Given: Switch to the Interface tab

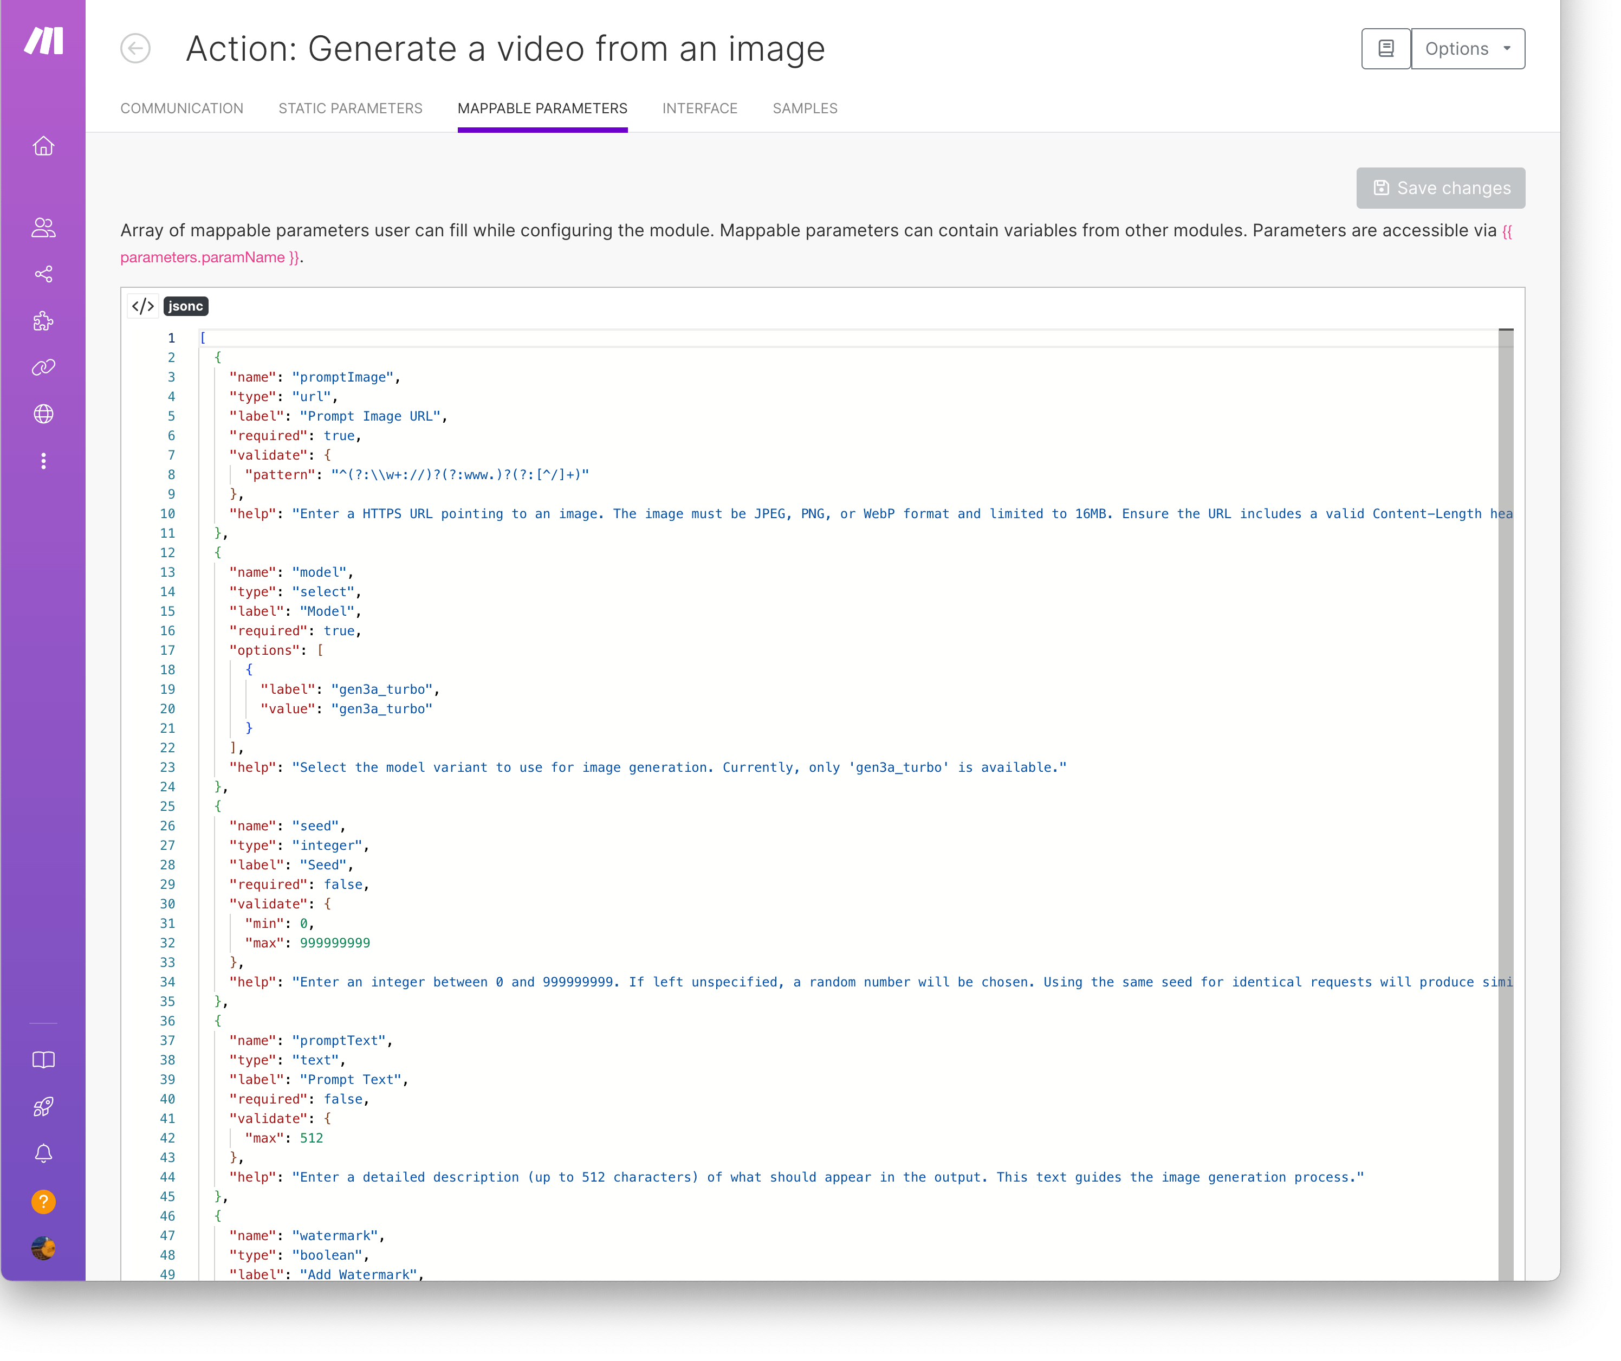Looking at the screenshot, I should point(699,108).
